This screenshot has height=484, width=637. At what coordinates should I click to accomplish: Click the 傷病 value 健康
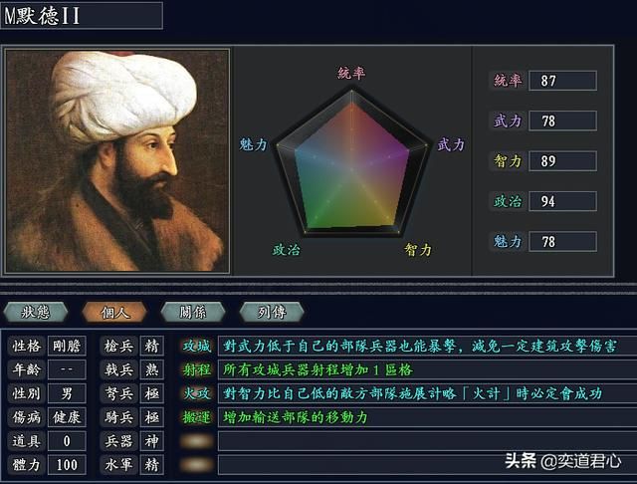click(67, 417)
